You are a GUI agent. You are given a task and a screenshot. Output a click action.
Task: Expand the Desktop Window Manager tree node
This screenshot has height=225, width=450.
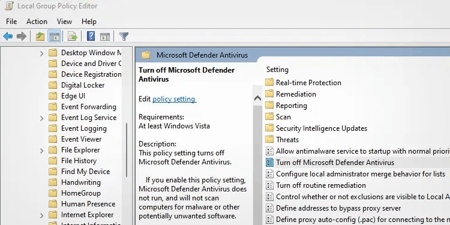41,53
